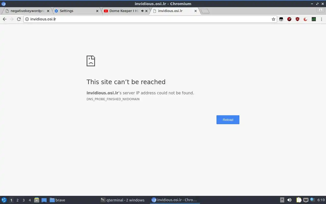This screenshot has height=204, width=326.
Task: Open the red compass extension icon
Action: tap(289, 19)
